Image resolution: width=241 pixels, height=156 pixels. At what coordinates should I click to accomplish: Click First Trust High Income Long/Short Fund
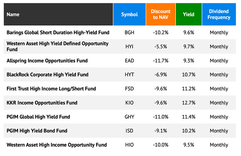point(51,89)
